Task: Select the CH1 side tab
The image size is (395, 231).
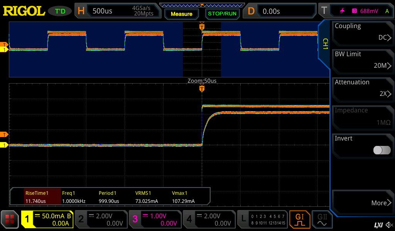Action: click(x=325, y=43)
